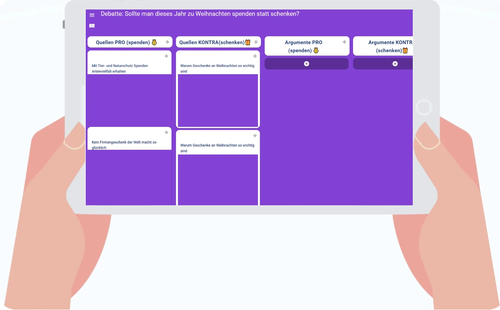
Task: Open 'Mit Tier- und Naturschutz Spenden' card title
Action: (x=120, y=69)
